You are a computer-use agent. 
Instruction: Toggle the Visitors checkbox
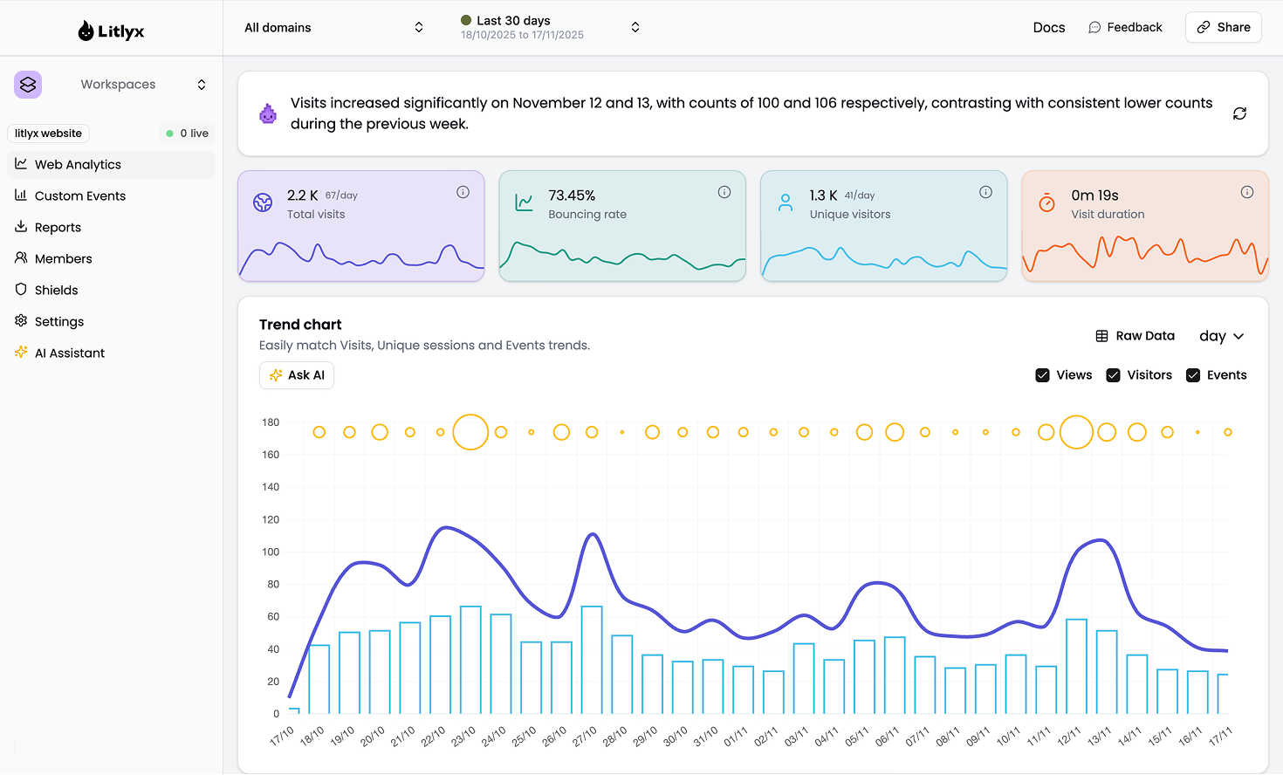point(1113,375)
